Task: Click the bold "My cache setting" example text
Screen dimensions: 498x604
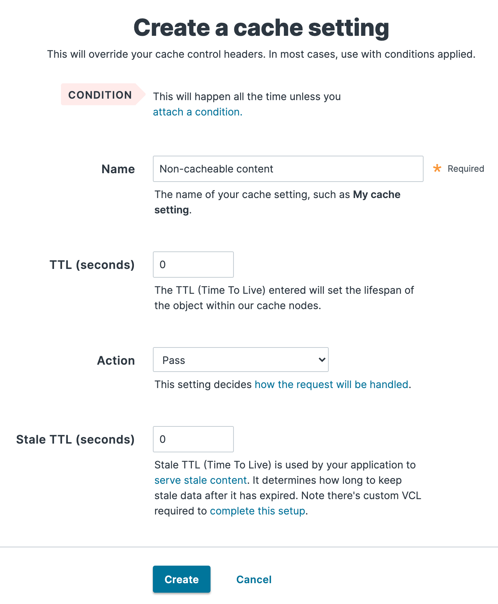Action: (x=376, y=194)
